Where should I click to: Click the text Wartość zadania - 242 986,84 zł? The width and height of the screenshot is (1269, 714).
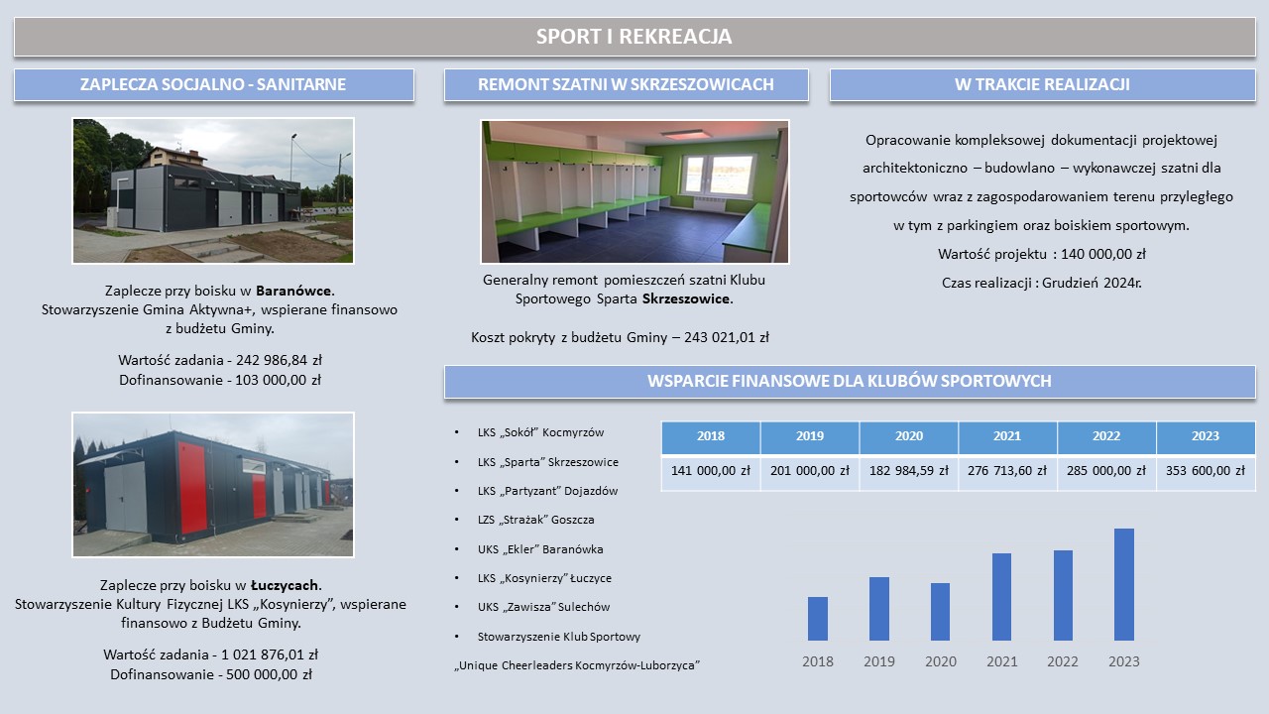pyautogui.click(x=219, y=360)
